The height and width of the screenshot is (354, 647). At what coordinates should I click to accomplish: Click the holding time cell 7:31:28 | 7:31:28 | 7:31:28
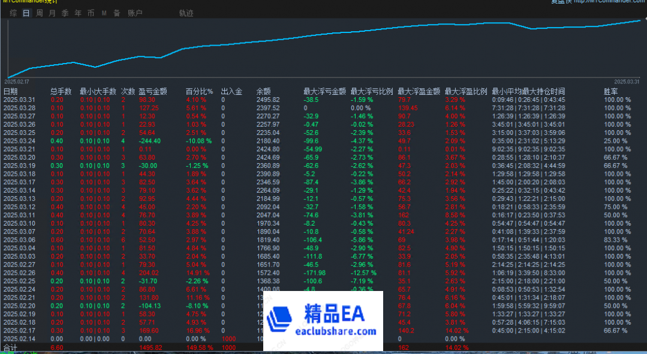[529, 108]
